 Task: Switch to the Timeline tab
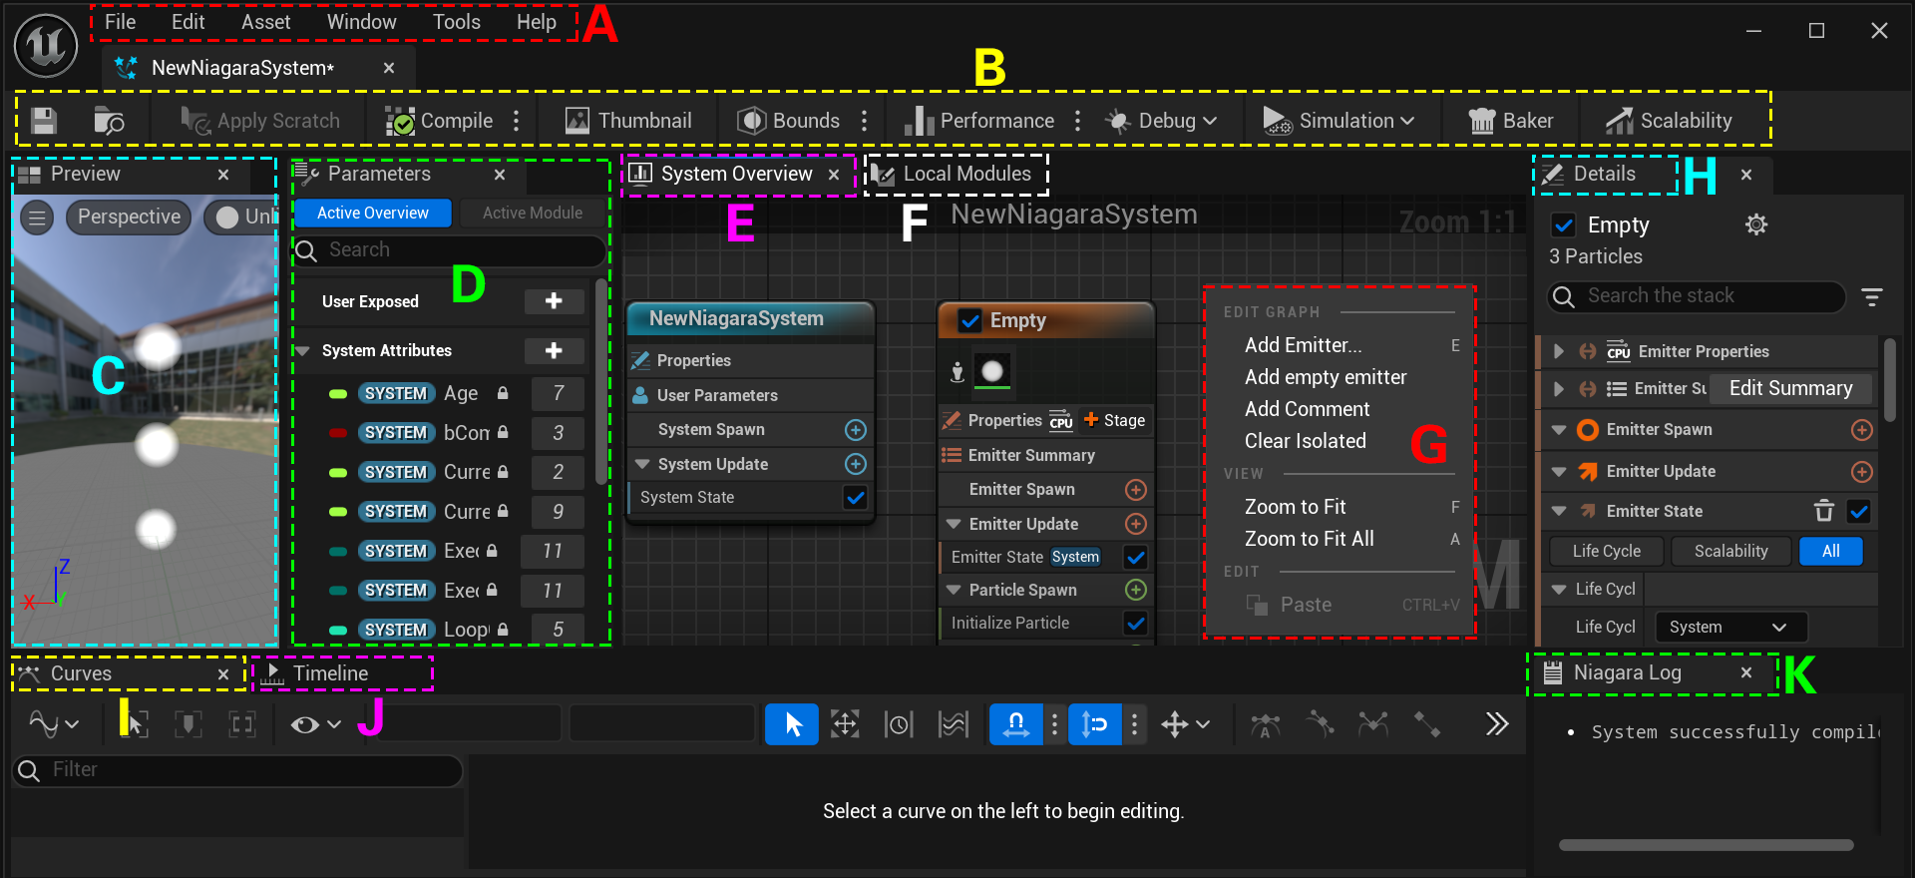point(330,673)
